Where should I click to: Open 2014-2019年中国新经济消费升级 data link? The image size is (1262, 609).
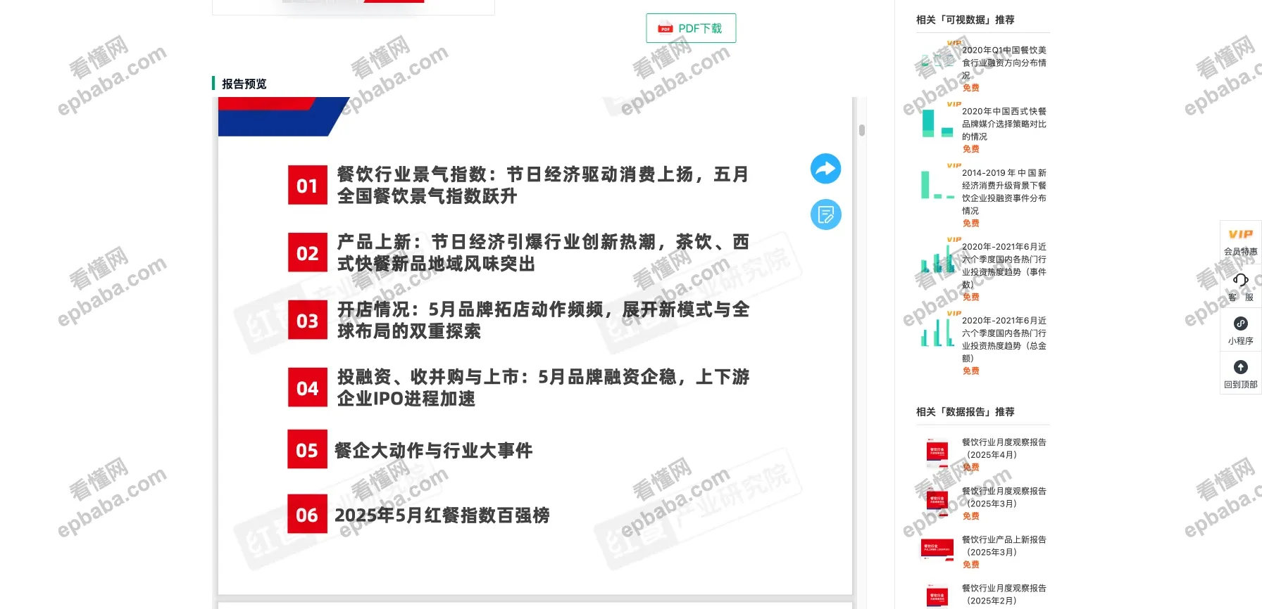point(1004,191)
